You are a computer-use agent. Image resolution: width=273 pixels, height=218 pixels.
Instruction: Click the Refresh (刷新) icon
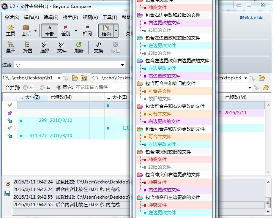[79, 47]
